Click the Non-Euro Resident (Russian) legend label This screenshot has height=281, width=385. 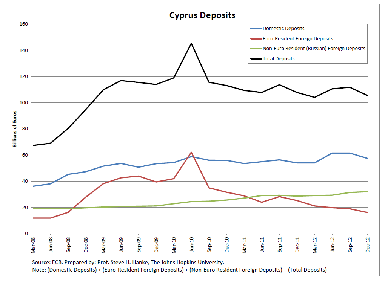pyautogui.click(x=314, y=49)
